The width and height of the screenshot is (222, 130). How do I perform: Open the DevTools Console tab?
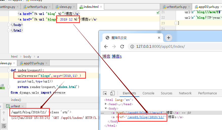[148, 93]
